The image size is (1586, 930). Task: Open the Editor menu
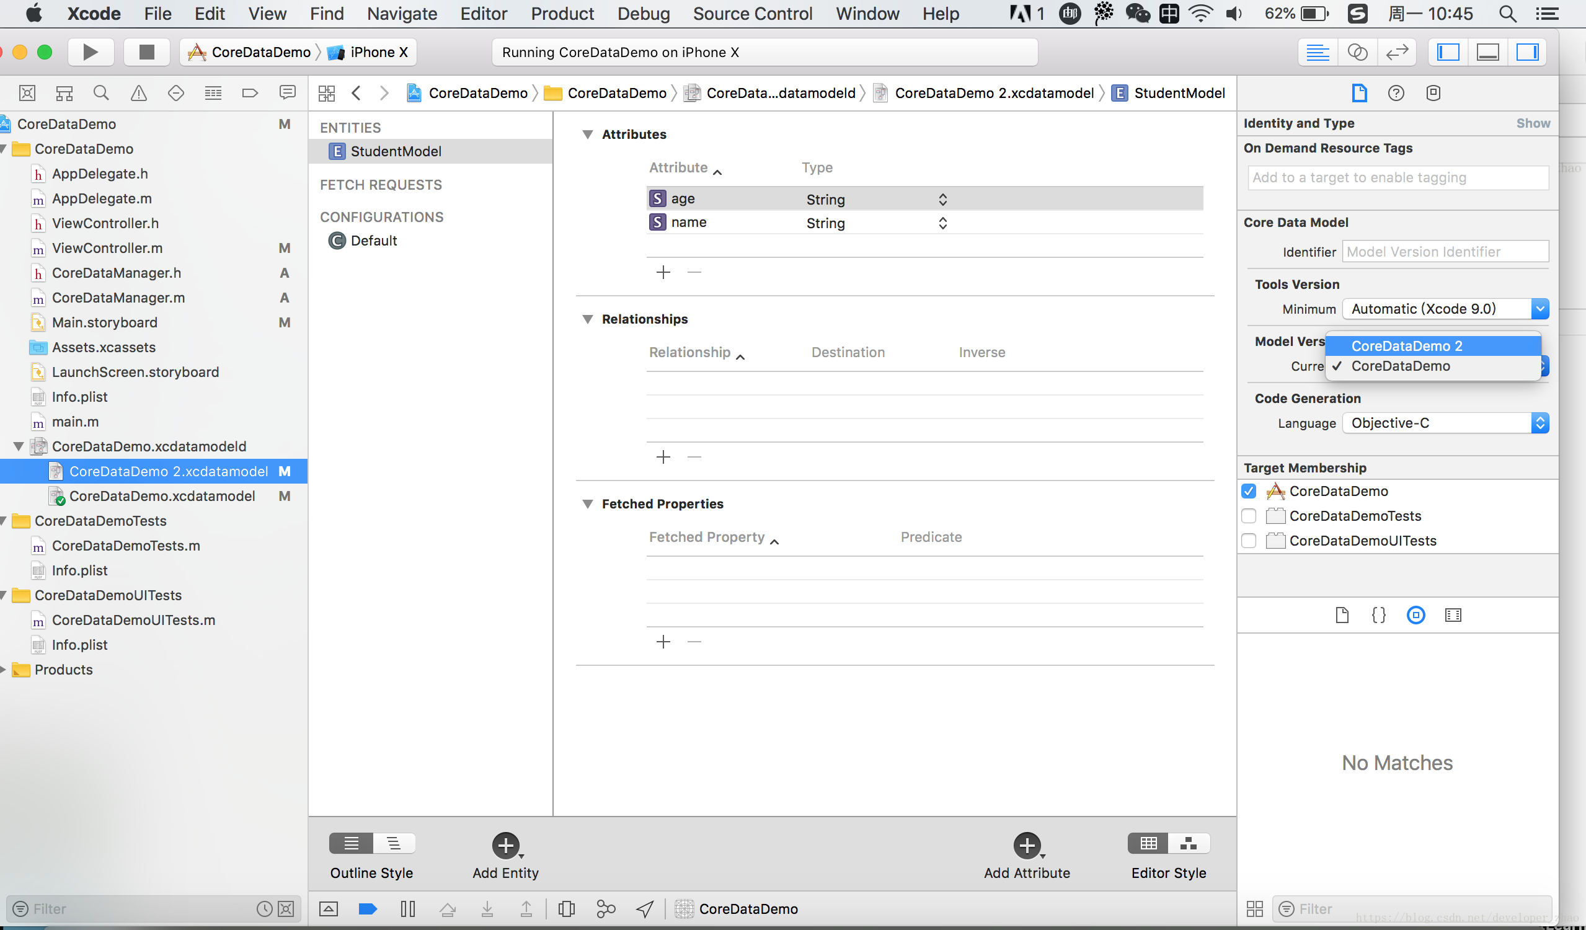click(x=484, y=13)
